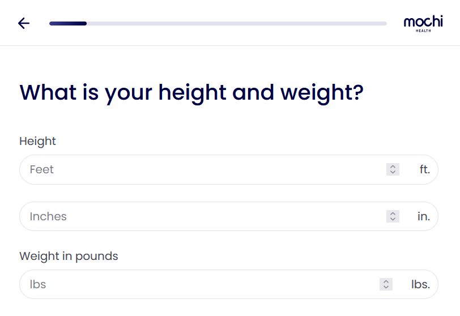Decrease feet with the down arrow

pos(393,172)
